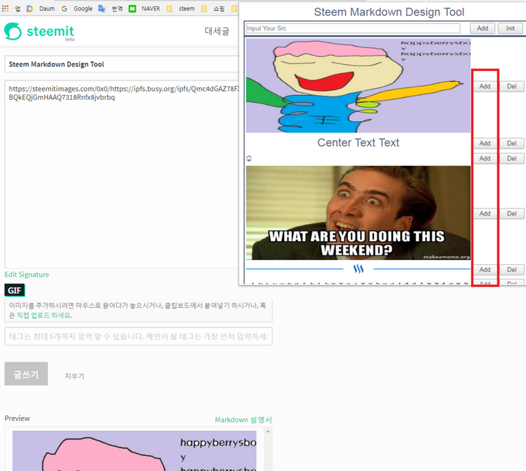Open the NAVER bookmark
The width and height of the screenshot is (526, 471).
(145, 8)
